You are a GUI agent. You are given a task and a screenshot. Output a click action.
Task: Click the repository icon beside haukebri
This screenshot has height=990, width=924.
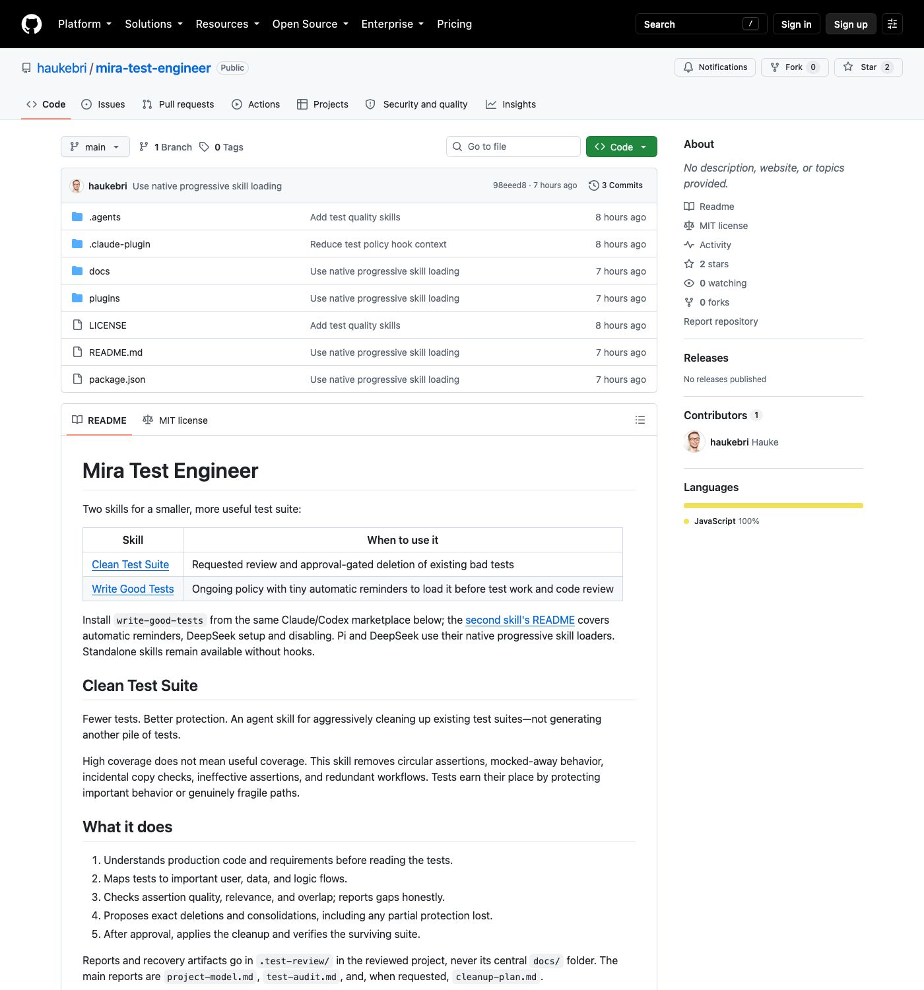[x=26, y=68]
